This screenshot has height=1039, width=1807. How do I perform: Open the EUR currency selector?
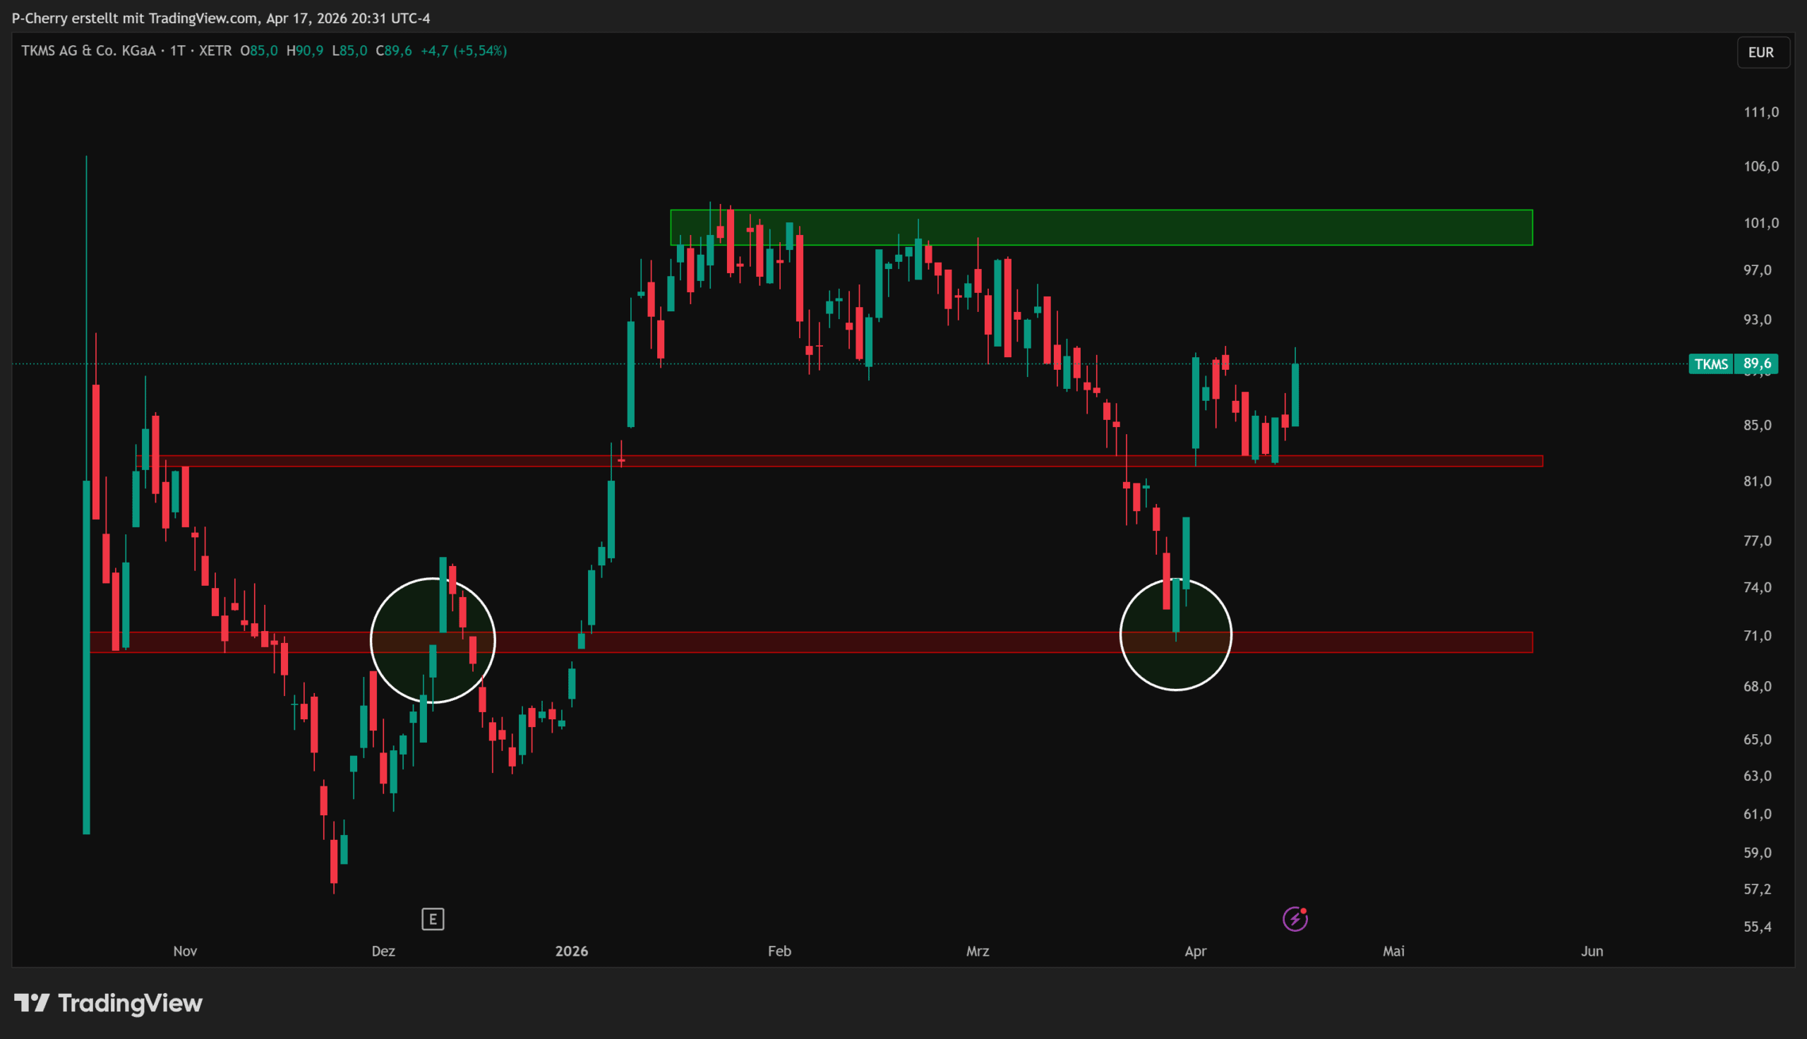(1760, 53)
